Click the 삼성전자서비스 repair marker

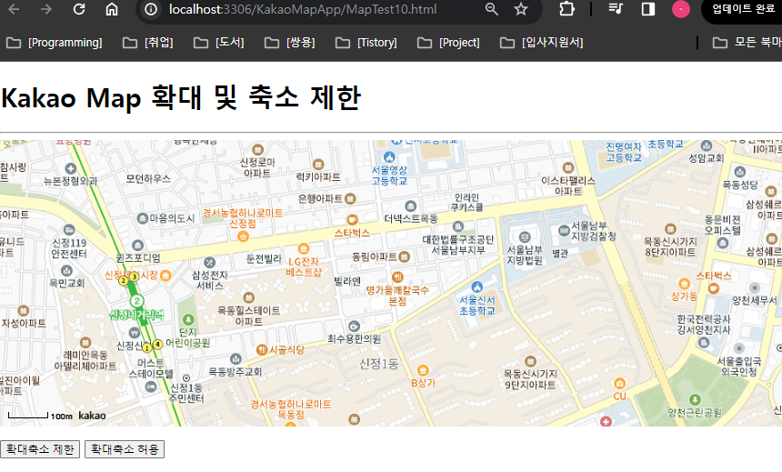(x=209, y=263)
